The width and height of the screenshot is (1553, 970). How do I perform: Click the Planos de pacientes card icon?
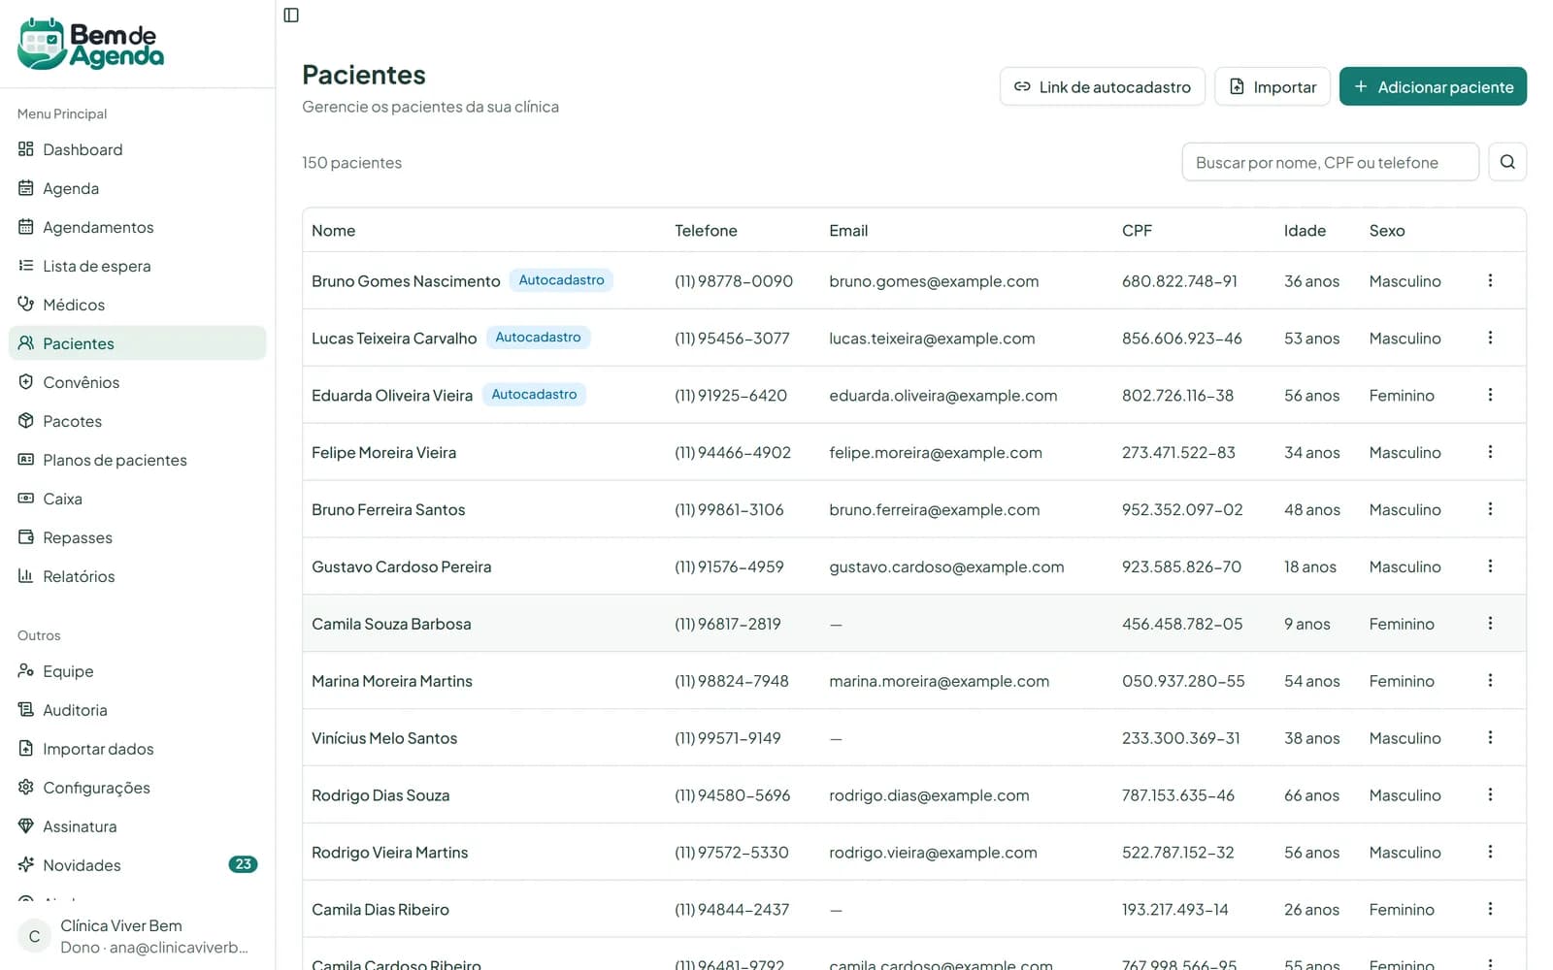point(26,460)
